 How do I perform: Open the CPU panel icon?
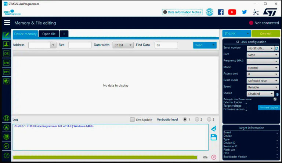pyautogui.click(x=6, y=62)
